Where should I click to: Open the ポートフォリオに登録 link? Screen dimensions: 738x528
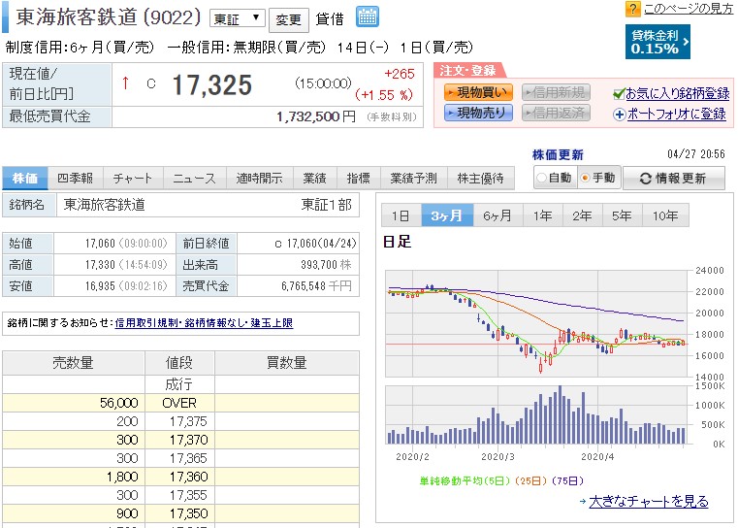(x=676, y=114)
